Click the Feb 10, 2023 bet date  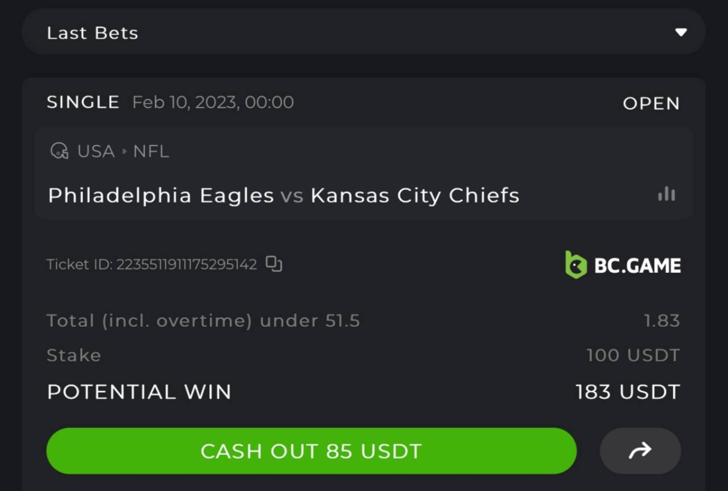pos(212,102)
